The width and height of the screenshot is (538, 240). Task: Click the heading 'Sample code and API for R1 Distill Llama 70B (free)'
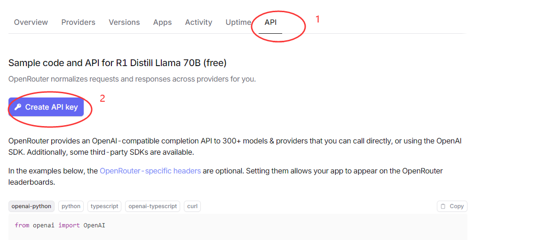point(118,63)
